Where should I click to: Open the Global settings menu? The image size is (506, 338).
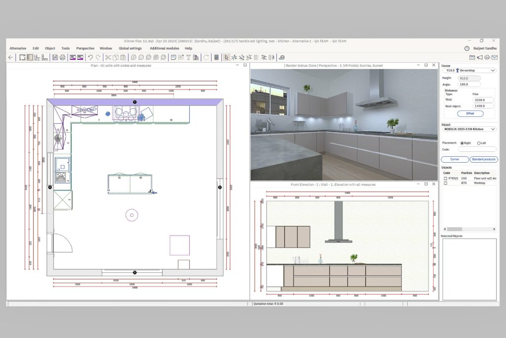point(130,48)
